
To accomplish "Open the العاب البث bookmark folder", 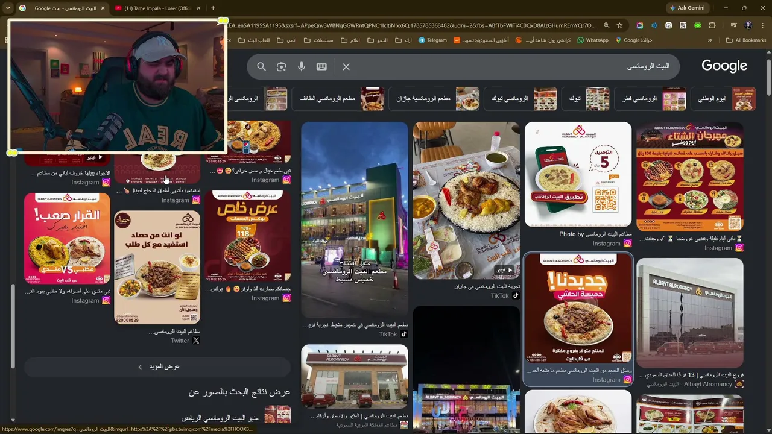I will click(x=255, y=40).
